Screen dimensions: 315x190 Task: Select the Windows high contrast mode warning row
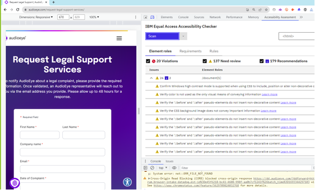pyautogui.click(x=230, y=86)
